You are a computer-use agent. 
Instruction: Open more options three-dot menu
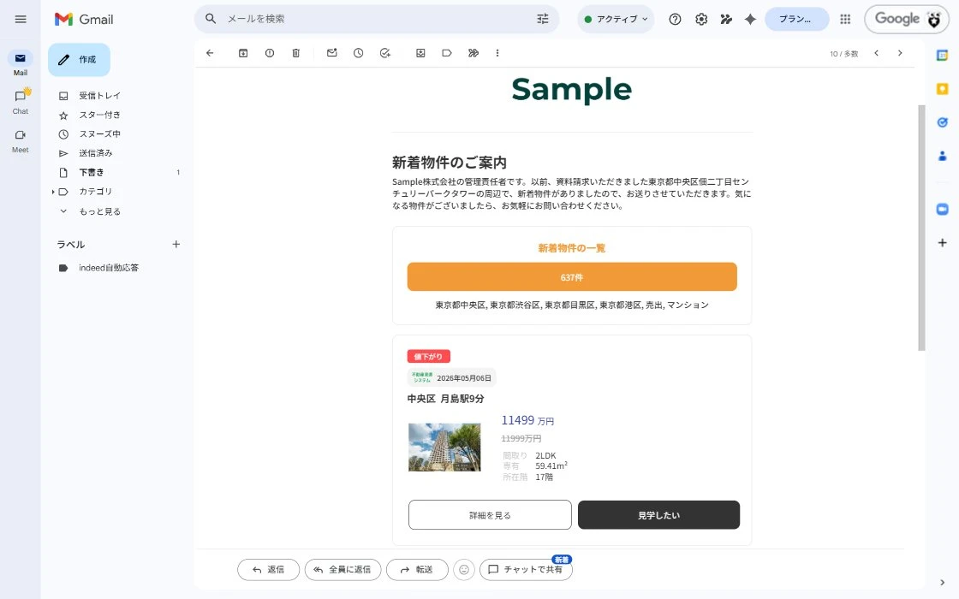tap(497, 53)
